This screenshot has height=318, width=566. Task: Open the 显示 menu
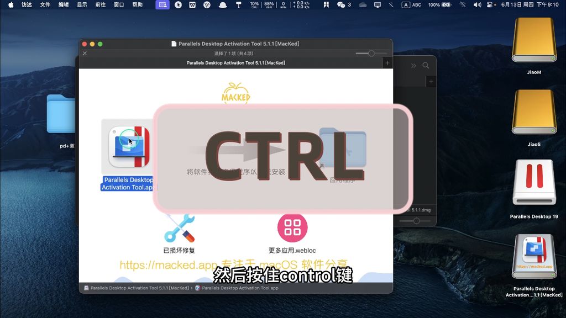(x=82, y=4)
